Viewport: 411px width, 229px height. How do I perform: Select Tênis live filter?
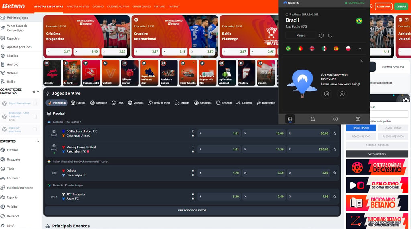pyautogui.click(x=118, y=103)
